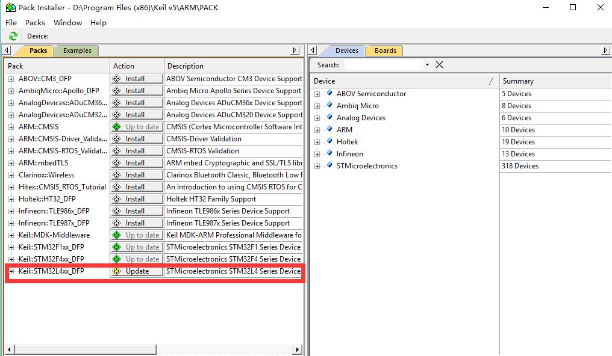Image resolution: width=612 pixels, height=356 pixels.
Task: Click right arrow icon atop the Packs panel
Action: (295, 50)
